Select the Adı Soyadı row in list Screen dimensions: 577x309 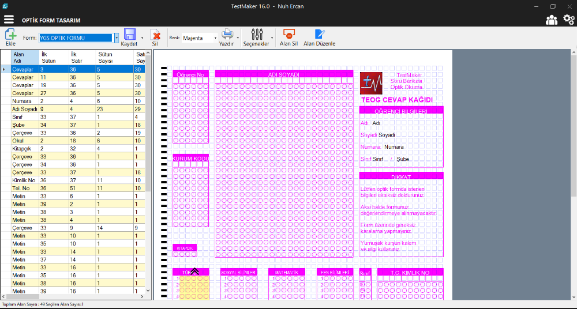tap(25, 108)
